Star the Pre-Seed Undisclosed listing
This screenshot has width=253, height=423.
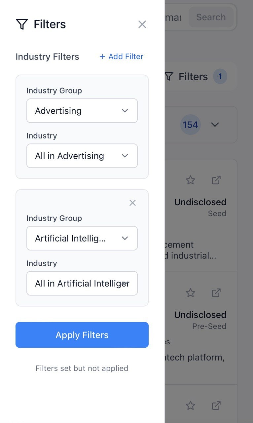[190, 293]
